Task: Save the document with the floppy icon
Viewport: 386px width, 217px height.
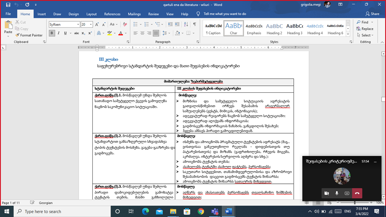Action: (x=8, y=5)
